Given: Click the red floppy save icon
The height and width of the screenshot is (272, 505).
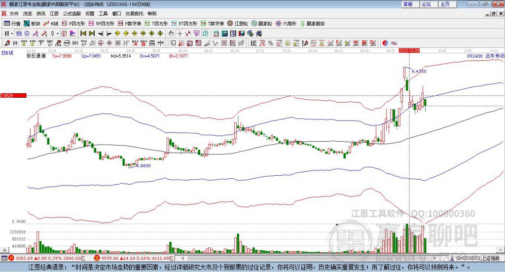Looking at the screenshot, I should [x=242, y=34].
